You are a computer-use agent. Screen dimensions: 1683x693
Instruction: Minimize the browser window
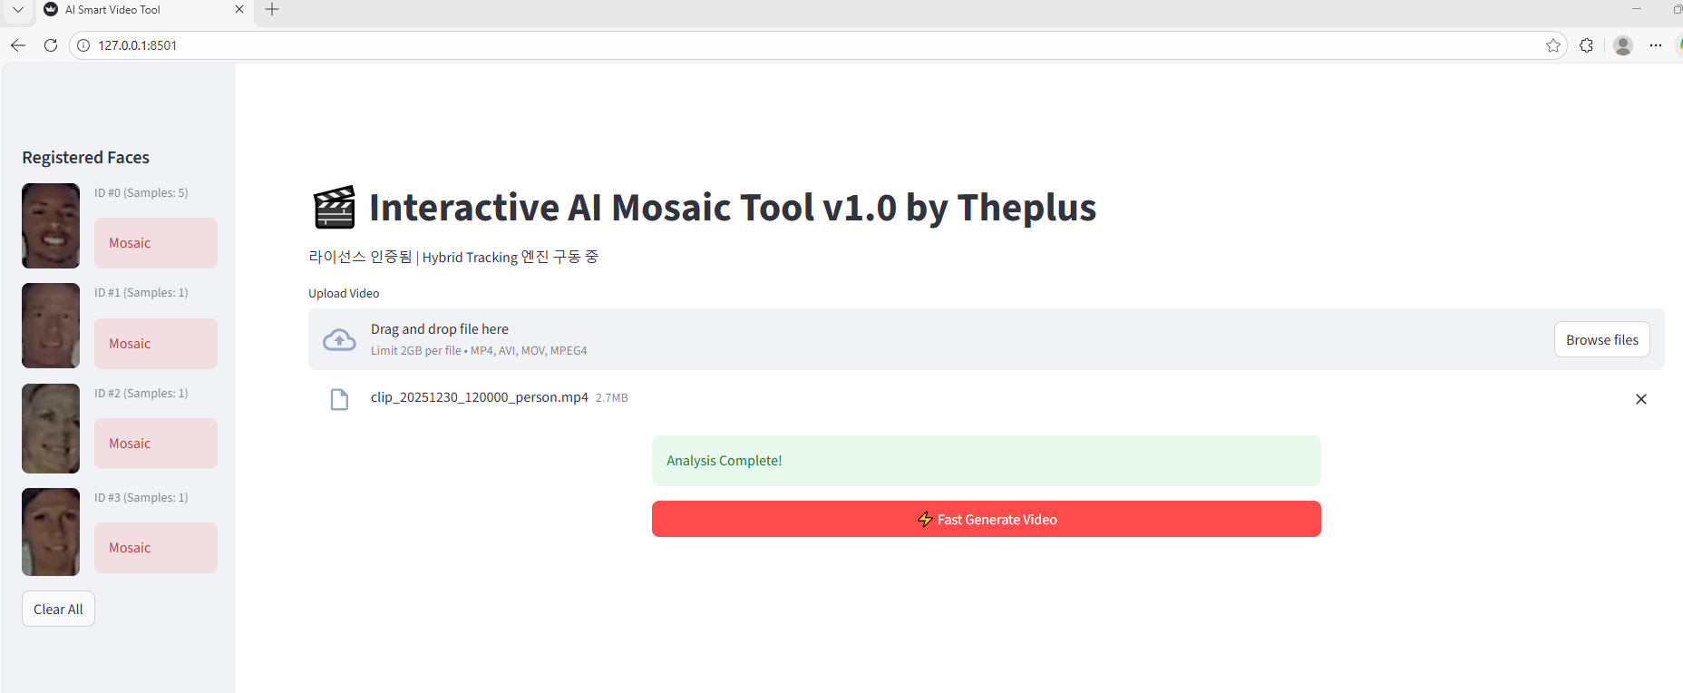pos(1637,9)
